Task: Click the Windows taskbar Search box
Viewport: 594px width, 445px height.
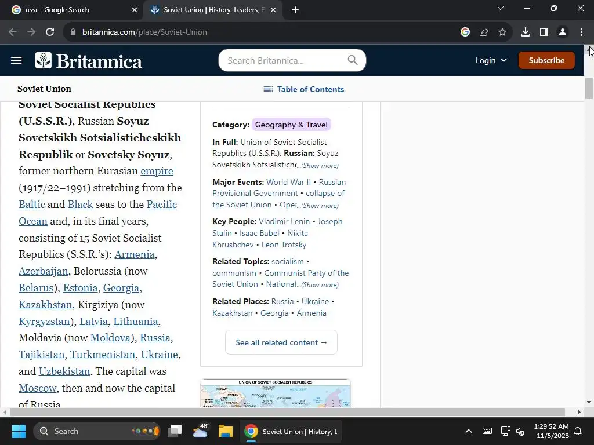Action: [x=97, y=431]
